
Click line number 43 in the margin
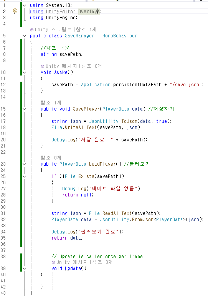pos(3,293)
